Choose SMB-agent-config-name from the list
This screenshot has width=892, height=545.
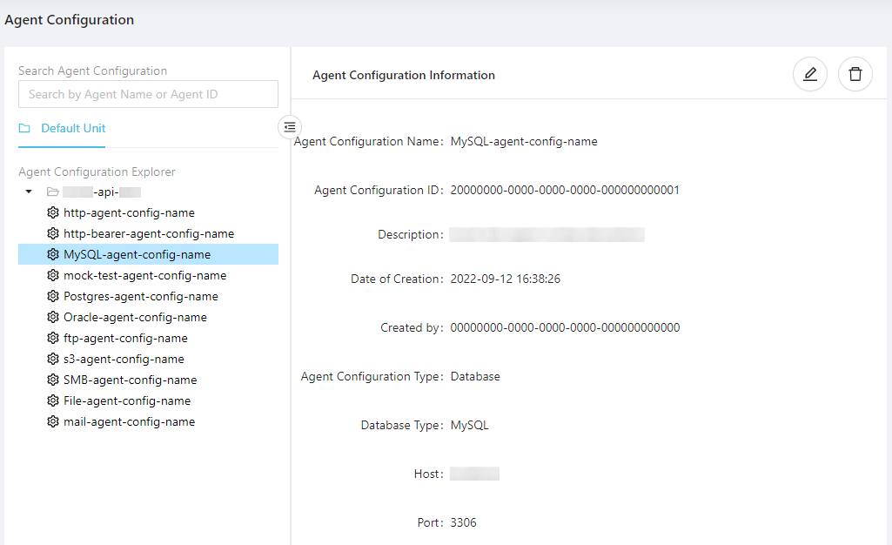[x=130, y=380]
